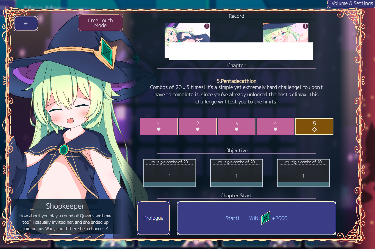Open chapter 4 tab

click(276, 126)
